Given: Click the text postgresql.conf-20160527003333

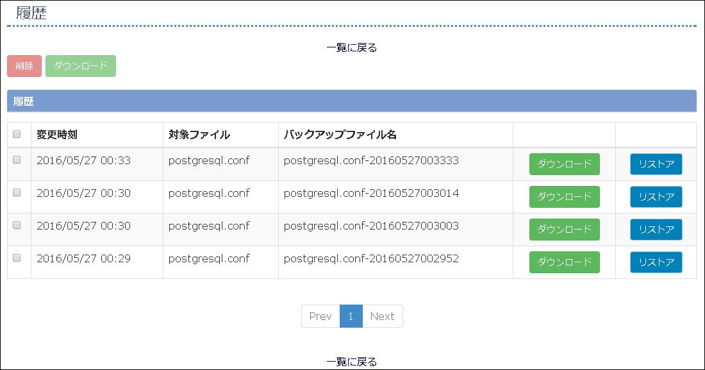Looking at the screenshot, I should click(x=371, y=161).
